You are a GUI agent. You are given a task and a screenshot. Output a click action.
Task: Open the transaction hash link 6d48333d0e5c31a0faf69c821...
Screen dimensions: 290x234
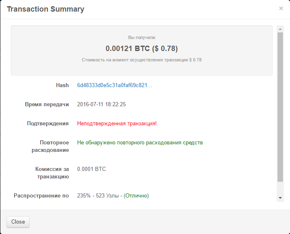tap(115, 85)
